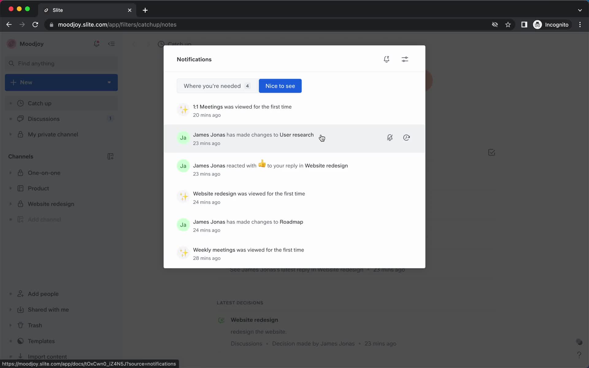Click 'Nice to see' button
589x368 pixels.
[x=280, y=86]
